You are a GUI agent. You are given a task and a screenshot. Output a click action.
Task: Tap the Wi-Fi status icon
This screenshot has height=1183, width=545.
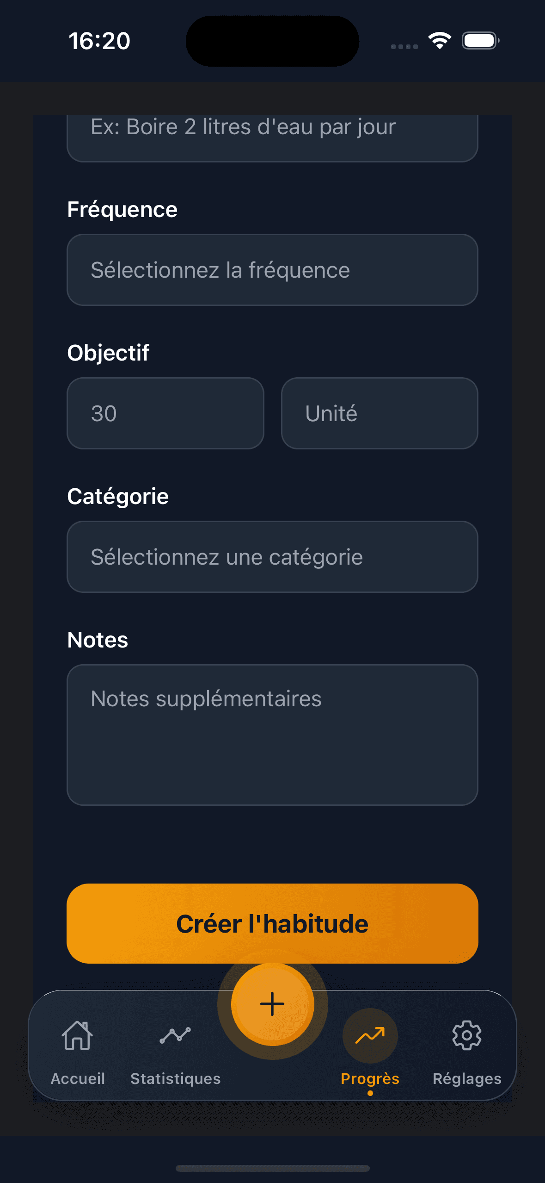click(440, 41)
